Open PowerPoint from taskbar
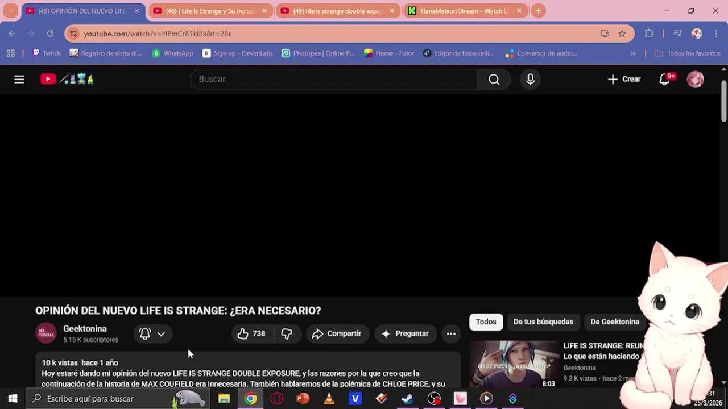 (x=303, y=399)
